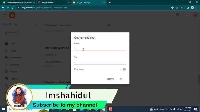Open Earnings in the sidebar

[x=15, y=65]
